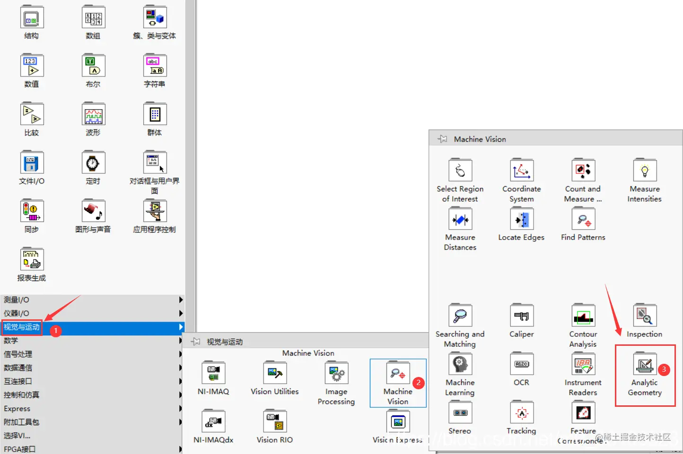Expand the 数学 submenu arrow
Screen dimensions: 683x454
coord(181,341)
